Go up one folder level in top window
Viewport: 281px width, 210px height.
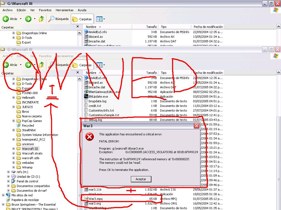(41, 19)
